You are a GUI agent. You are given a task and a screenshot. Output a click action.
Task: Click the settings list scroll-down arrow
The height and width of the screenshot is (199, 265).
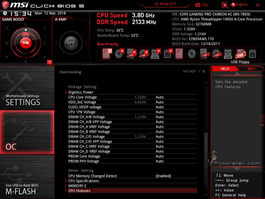tap(206, 195)
